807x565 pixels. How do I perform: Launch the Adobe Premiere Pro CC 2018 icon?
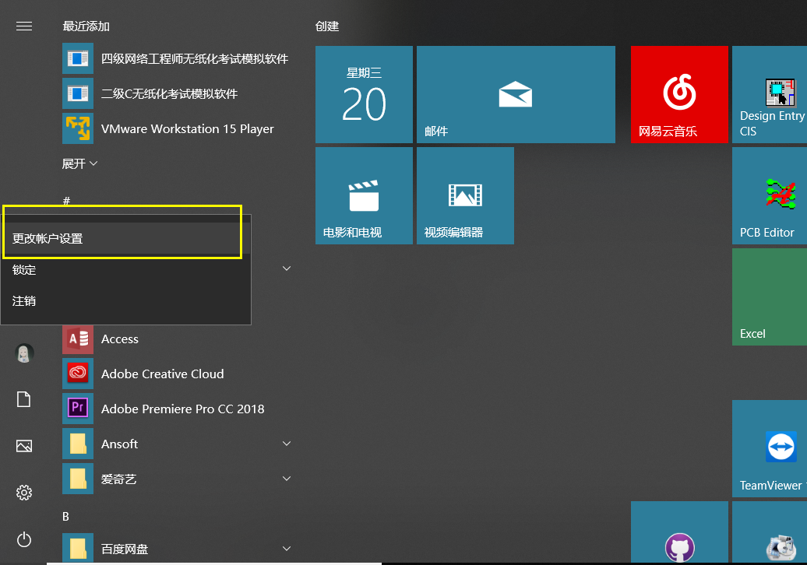coord(78,409)
